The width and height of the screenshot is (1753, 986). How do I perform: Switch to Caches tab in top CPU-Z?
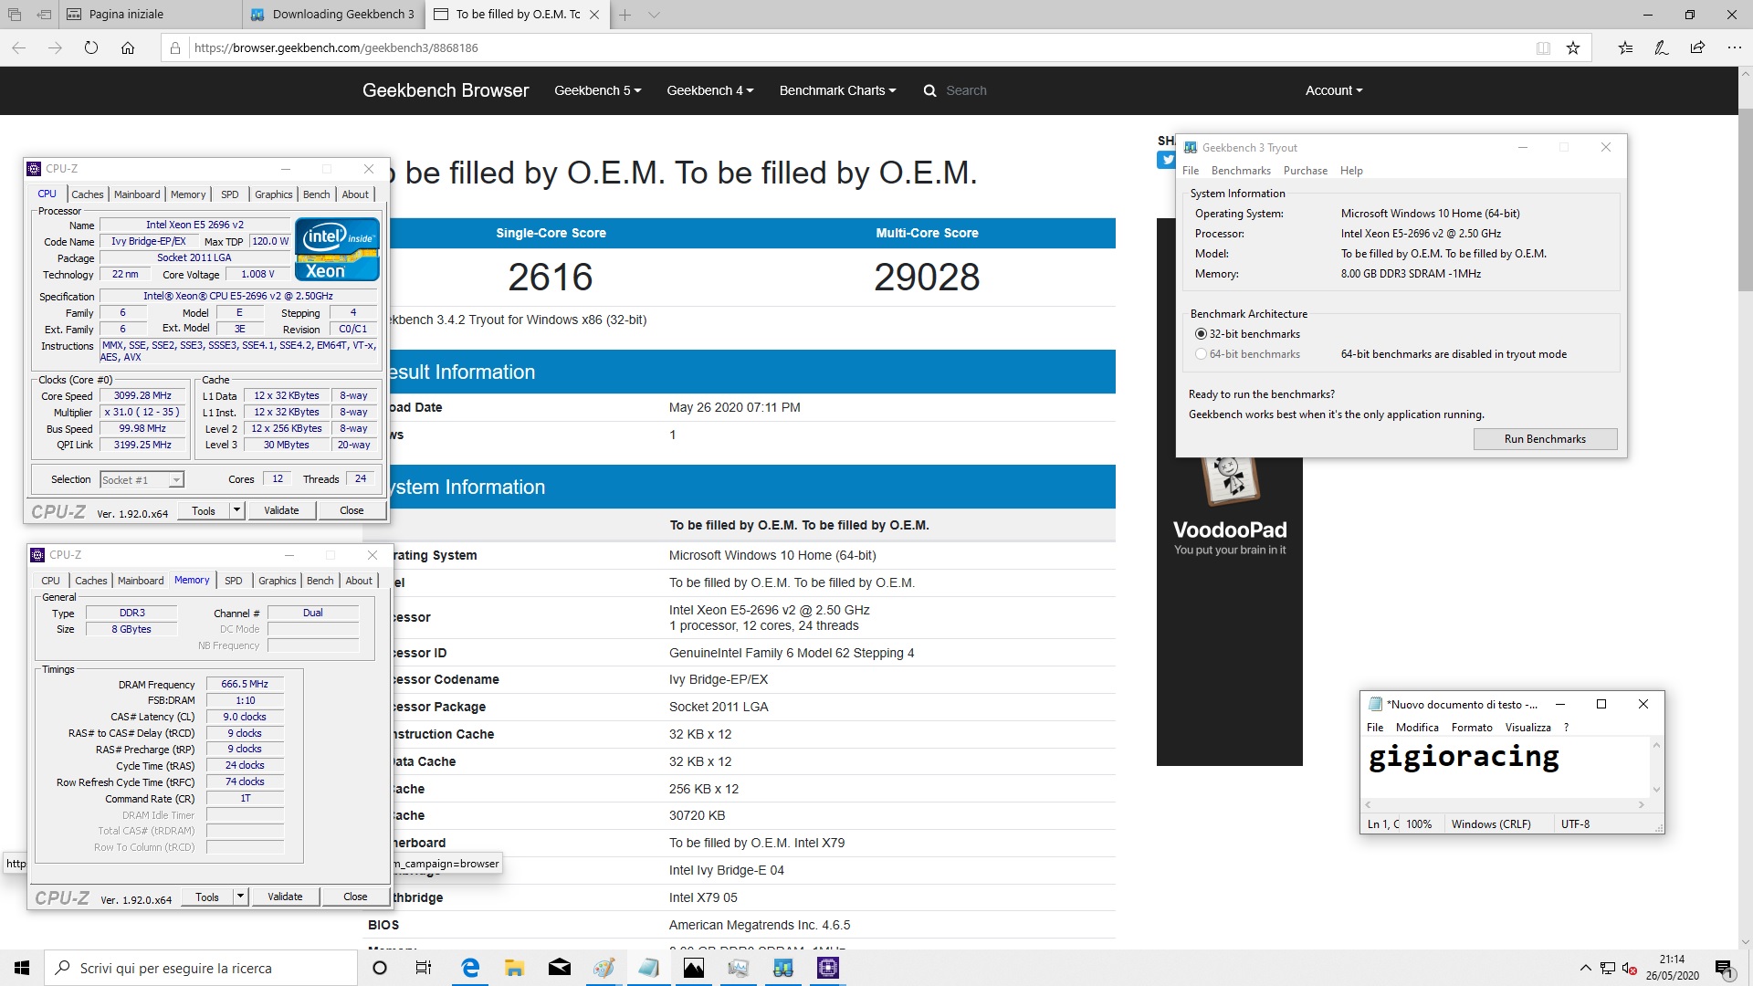(88, 194)
